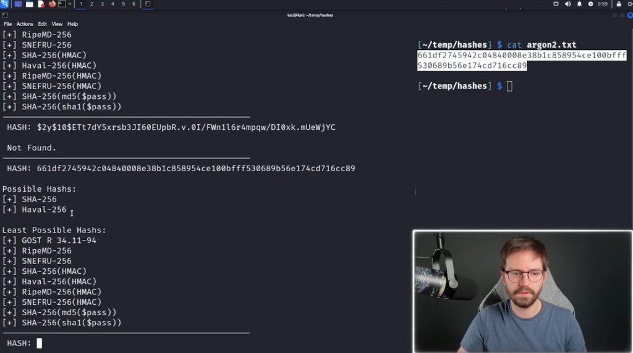Open the View menu

[x=57, y=24]
